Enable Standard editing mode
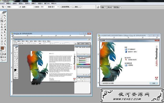The height and width of the screenshot is (103, 164). [2, 54]
